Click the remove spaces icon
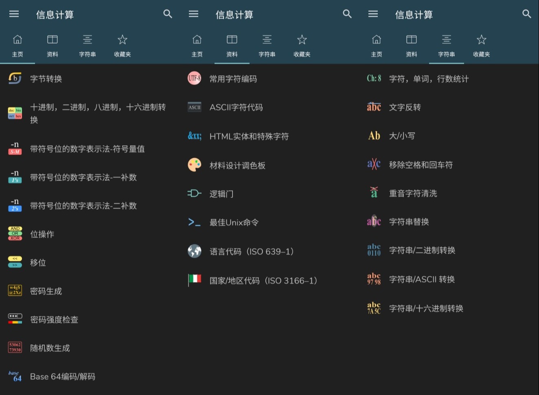Screen dimensions: 539x395 click(374, 164)
